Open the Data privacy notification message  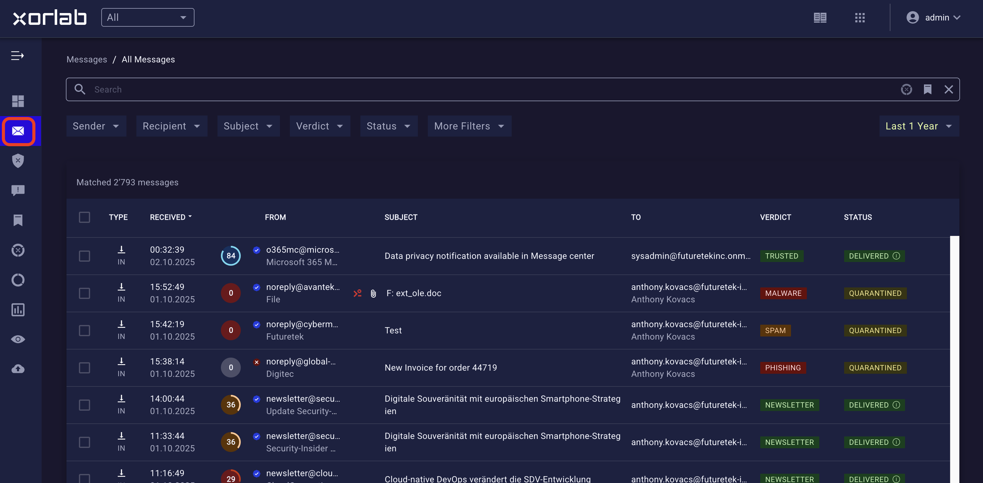[489, 256]
